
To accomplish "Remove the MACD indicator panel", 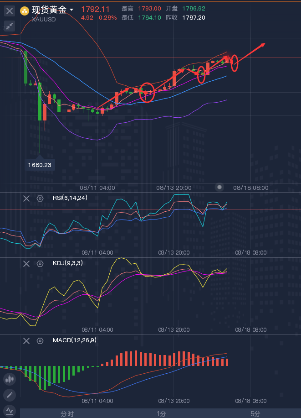I will coord(26,340).
